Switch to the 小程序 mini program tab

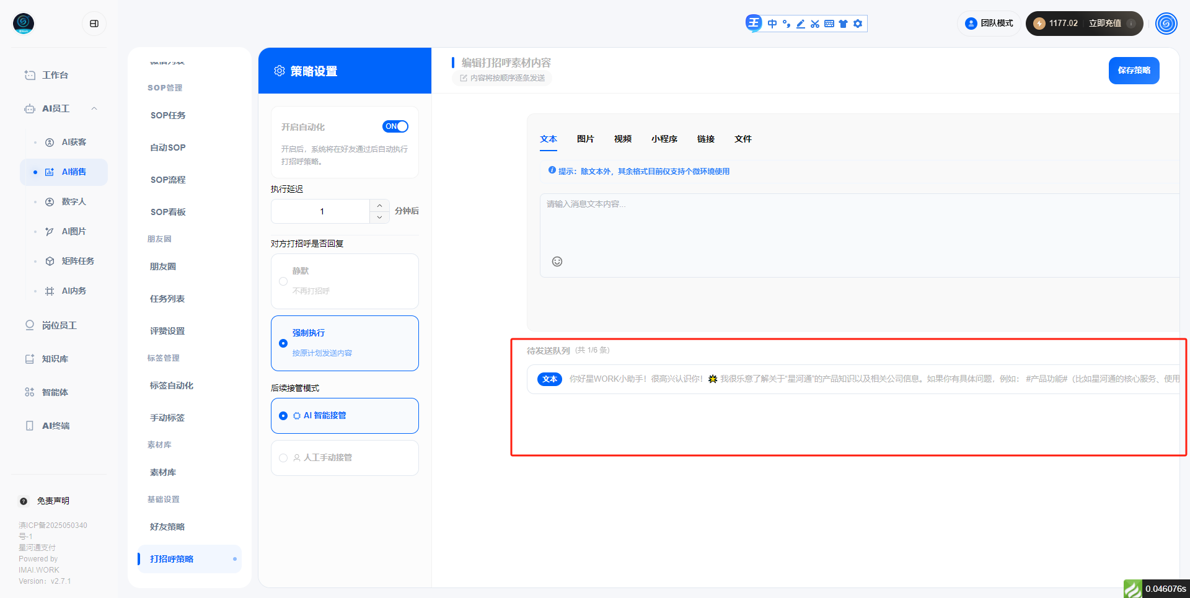point(664,139)
